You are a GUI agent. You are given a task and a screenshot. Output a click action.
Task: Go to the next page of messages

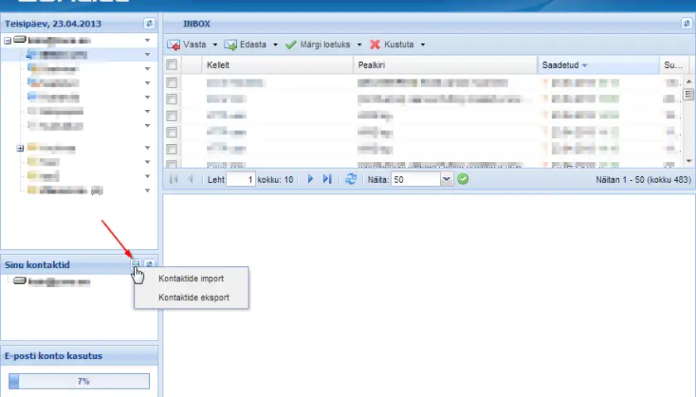310,179
